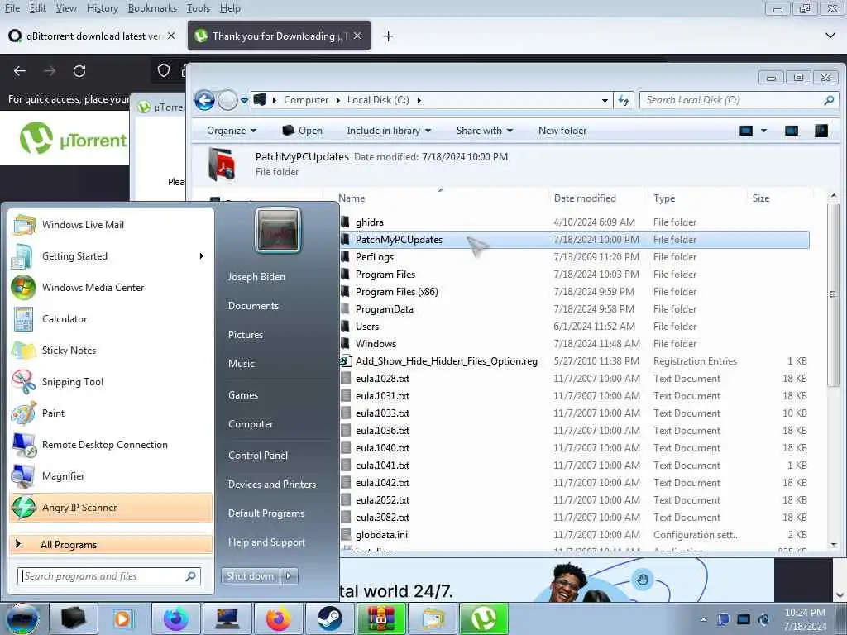The width and height of the screenshot is (847, 635).
Task: Open Documents from Start menu
Action: point(253,306)
